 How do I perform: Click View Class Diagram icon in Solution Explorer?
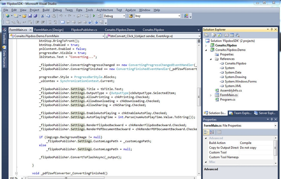pyautogui.click(x=237, y=35)
